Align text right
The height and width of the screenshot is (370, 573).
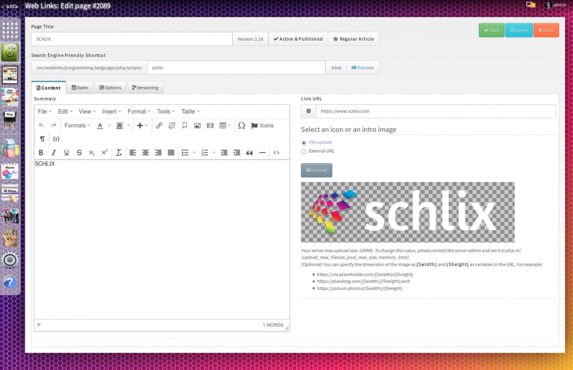(158, 153)
